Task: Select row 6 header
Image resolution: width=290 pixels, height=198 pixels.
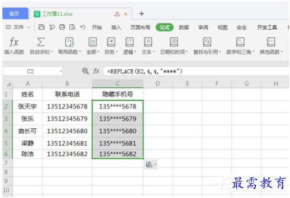Action: pyautogui.click(x=7, y=154)
